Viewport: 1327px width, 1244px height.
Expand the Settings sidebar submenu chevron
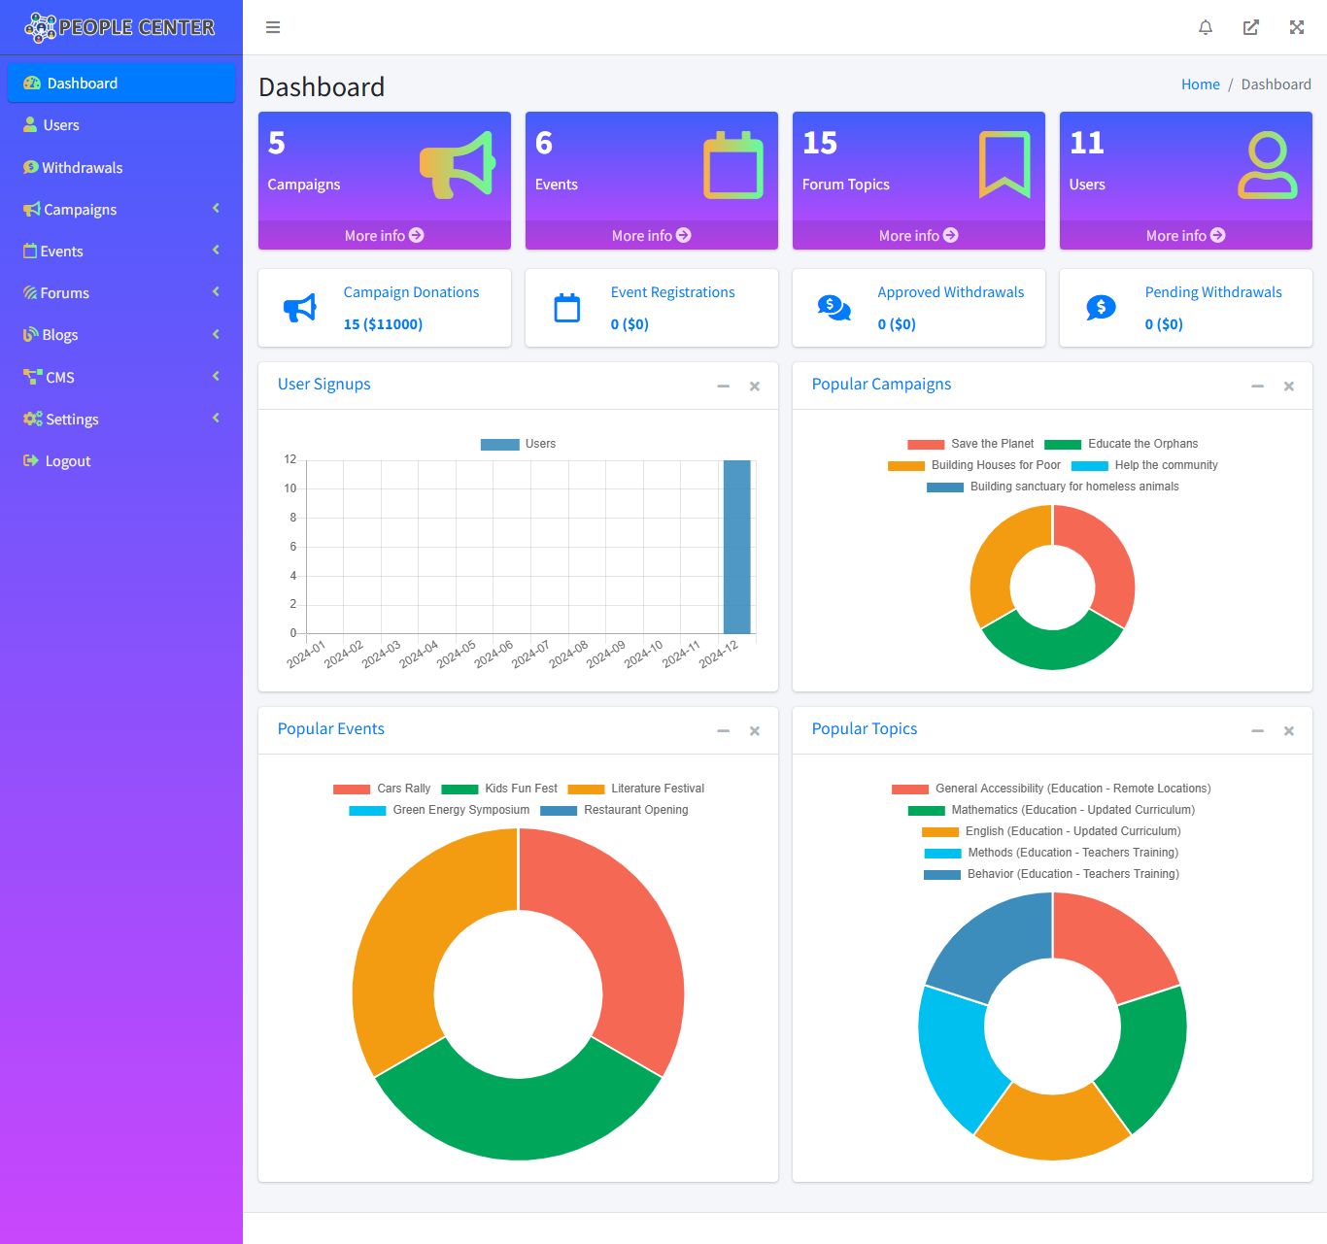(216, 419)
